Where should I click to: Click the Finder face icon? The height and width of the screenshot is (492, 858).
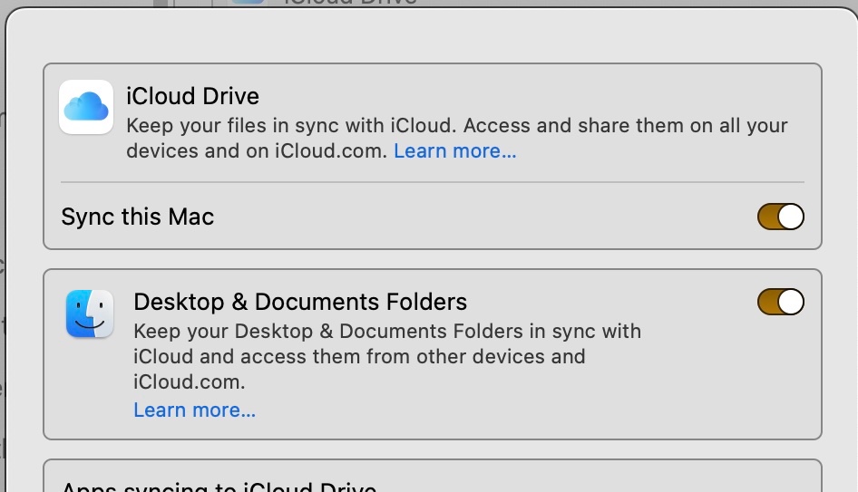coord(89,314)
